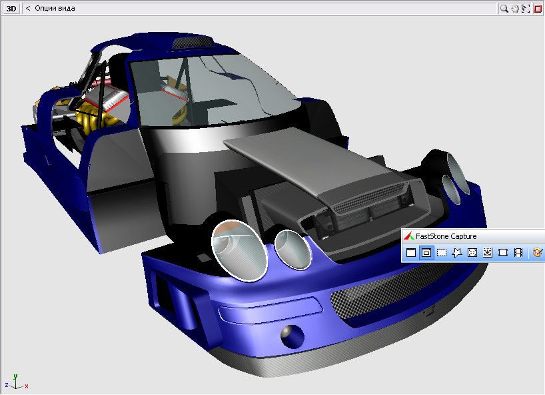Pick Capture Freehand Region star icon
Image resolution: width=545 pixels, height=395 pixels.
click(x=456, y=253)
